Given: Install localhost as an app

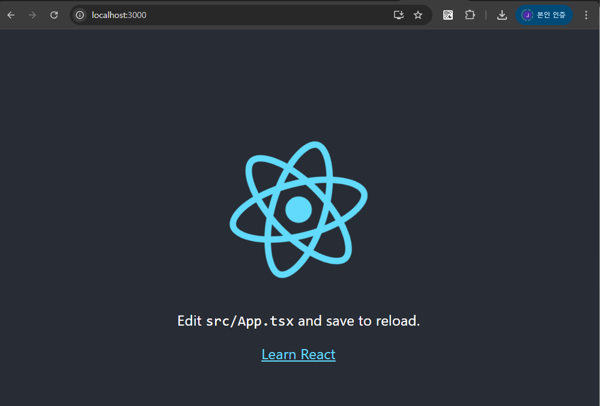Looking at the screenshot, I should 398,15.
